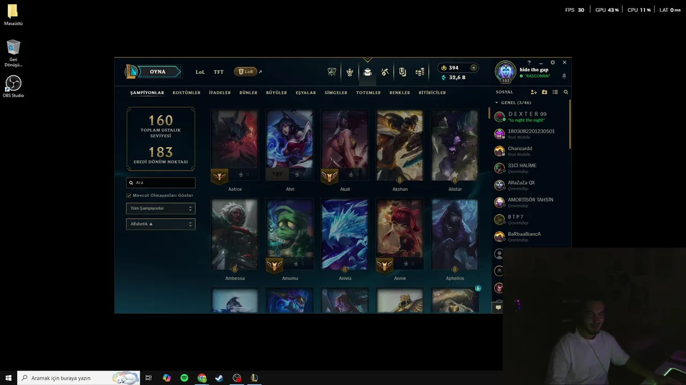Screen dimensions: 686x385
Task: Select the Aatrox champion card
Action: 235,145
